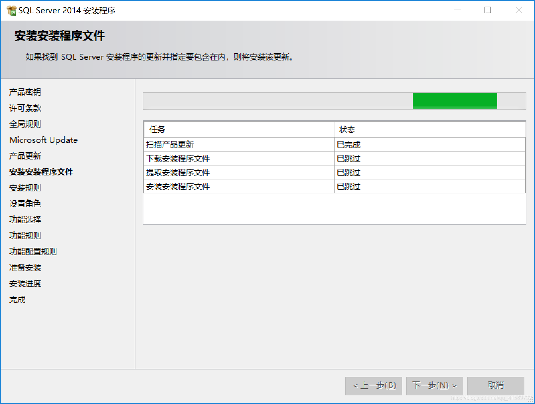535x404 pixels.
Task: Select the 准备安装 step in sidebar
Action: 25,267
